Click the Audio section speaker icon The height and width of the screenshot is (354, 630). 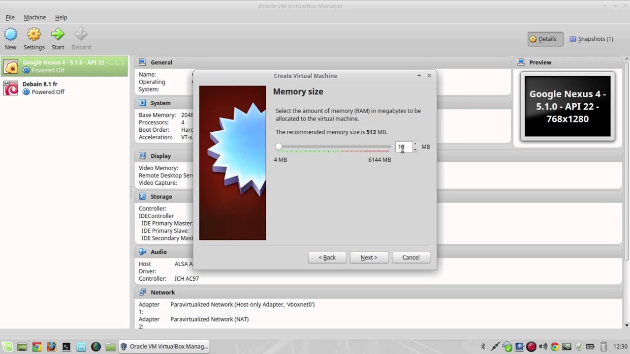click(142, 252)
